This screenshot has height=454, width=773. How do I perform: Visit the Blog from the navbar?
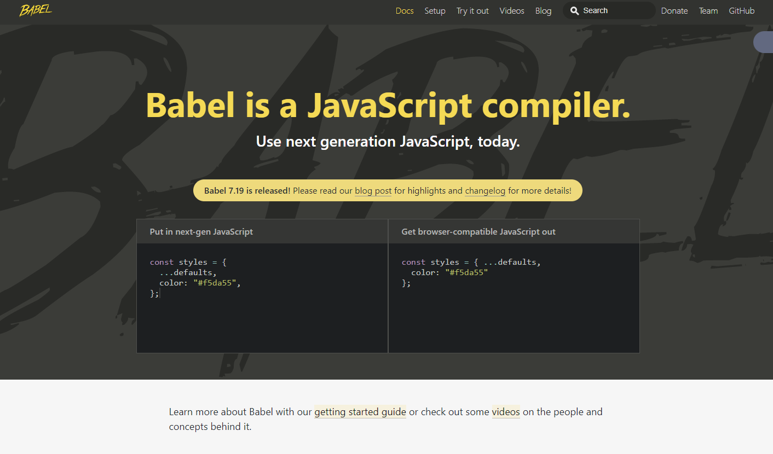(x=543, y=11)
